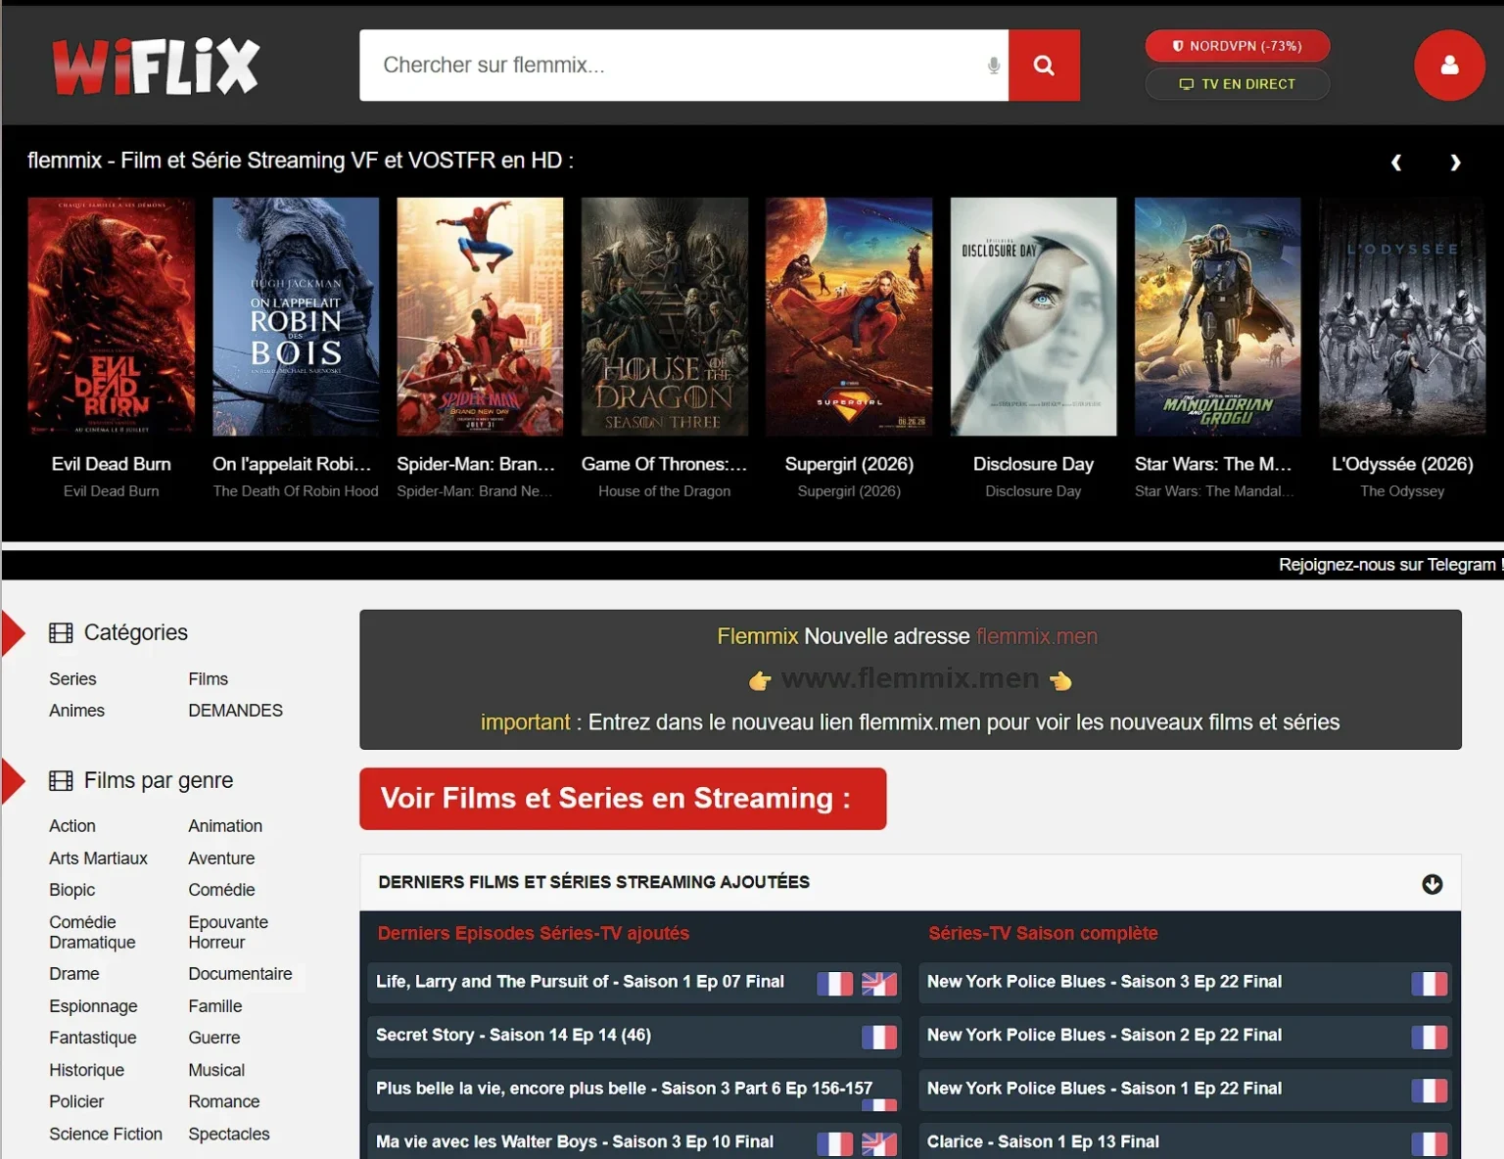The image size is (1504, 1159).
Task: Click the film icon beside Catégories
Action: pyautogui.click(x=61, y=633)
